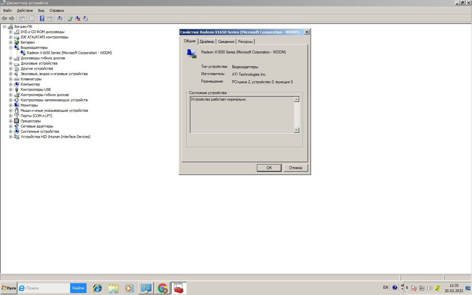This screenshot has height=295, width=472.
Task: Click the Звуковые устройства speaker icon
Action: [17, 74]
